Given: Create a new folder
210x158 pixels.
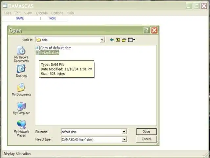Looking at the screenshot, I should (x=124, y=40).
